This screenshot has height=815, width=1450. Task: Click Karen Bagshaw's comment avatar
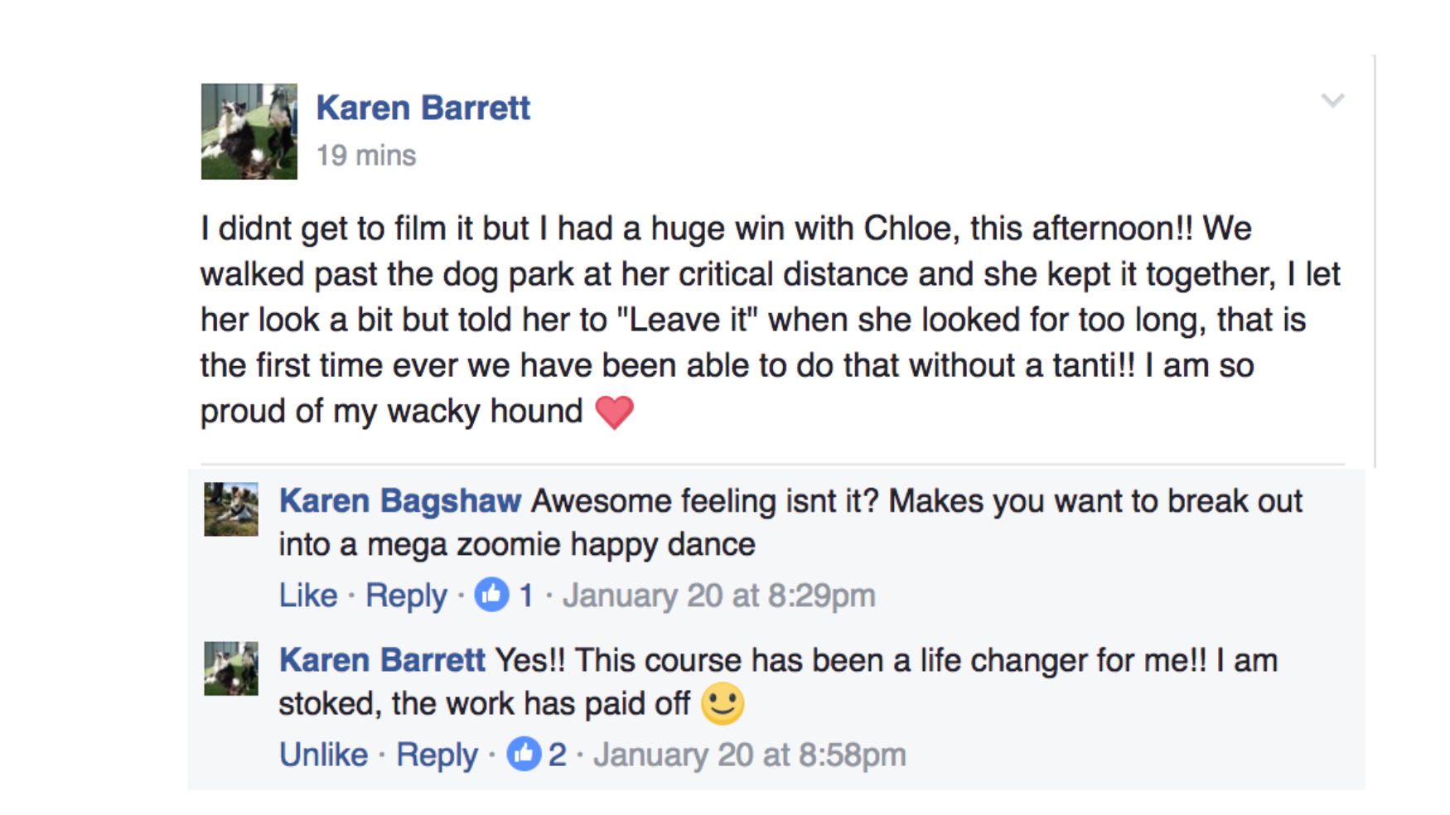pyautogui.click(x=231, y=509)
